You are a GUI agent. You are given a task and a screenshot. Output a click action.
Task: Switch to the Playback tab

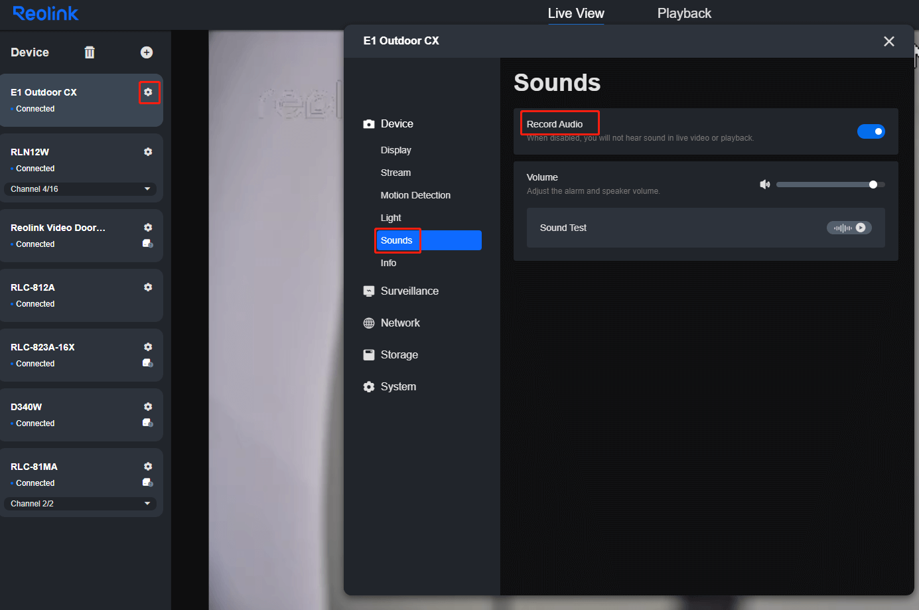[684, 13]
